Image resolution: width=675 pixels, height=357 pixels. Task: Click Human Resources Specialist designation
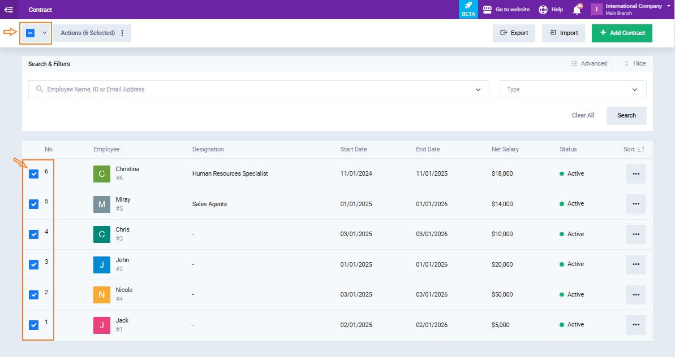230,173
